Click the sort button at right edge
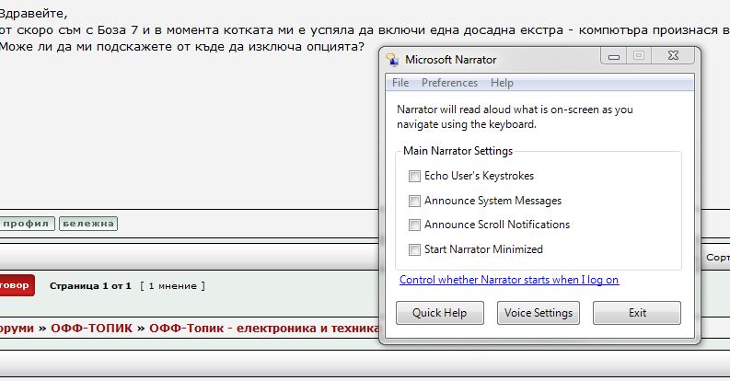This screenshot has width=730, height=381. pyautogui.click(x=716, y=258)
